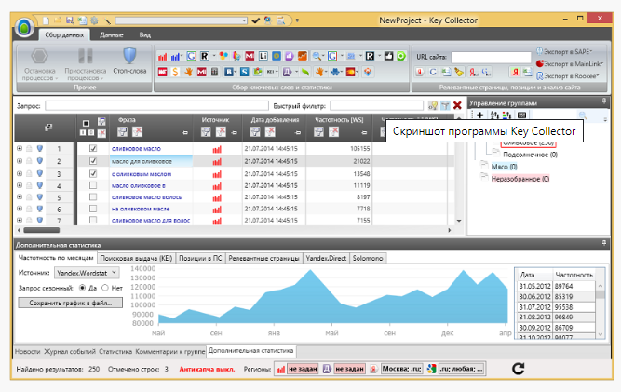Switch to the Данные ribbon tab
This screenshot has width=621, height=392.
pos(112,34)
